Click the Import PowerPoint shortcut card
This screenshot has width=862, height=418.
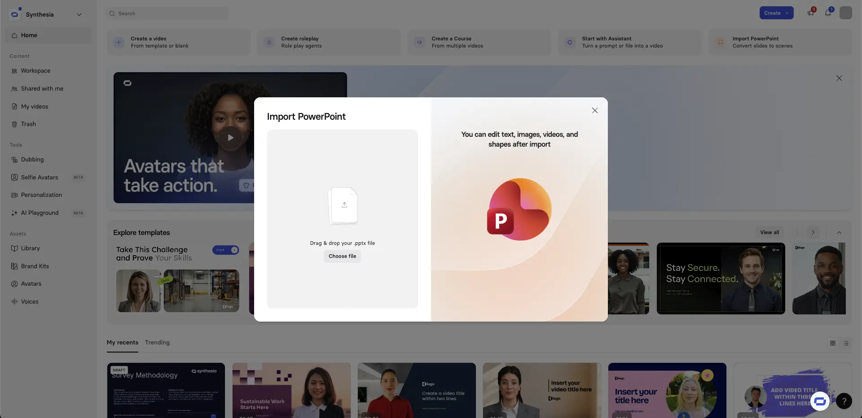[x=780, y=42]
